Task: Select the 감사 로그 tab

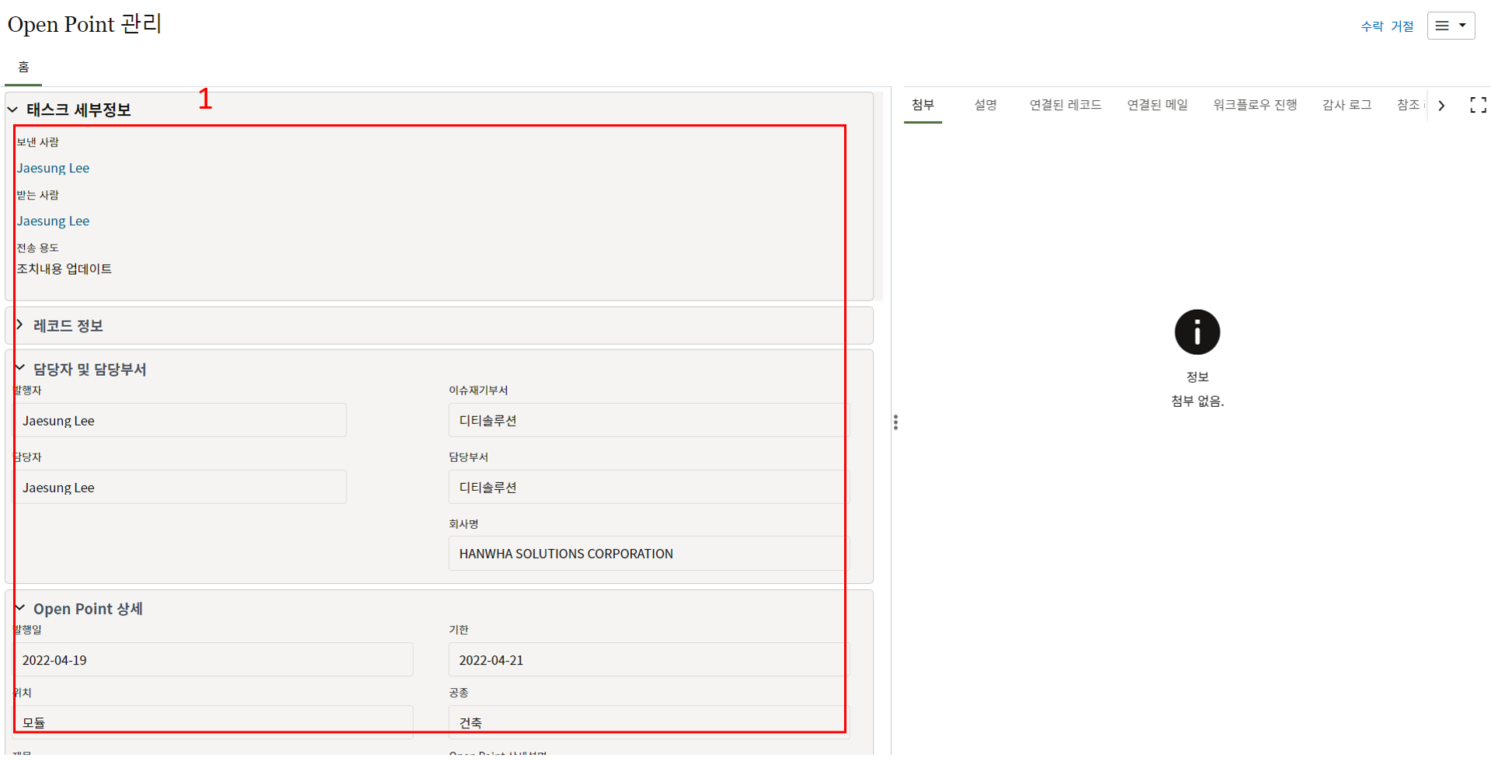Action: (1346, 105)
